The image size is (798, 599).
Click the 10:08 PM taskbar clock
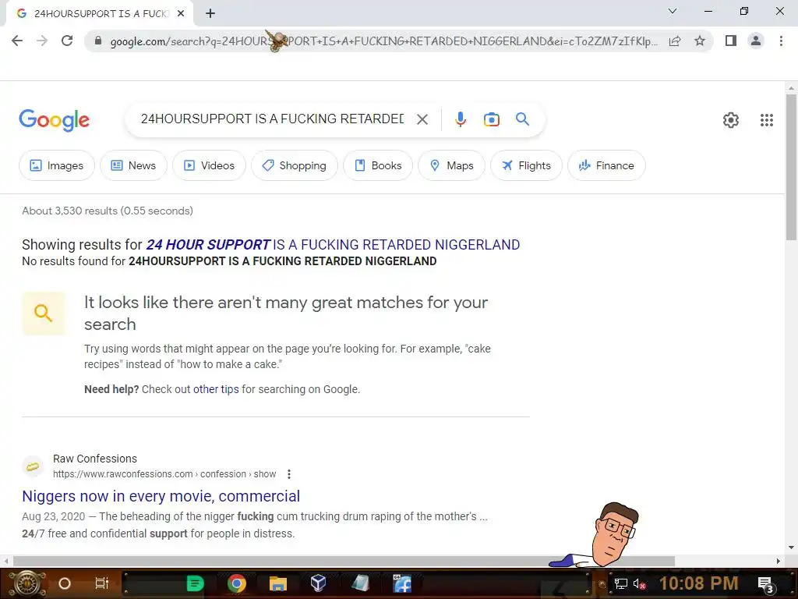pos(698,583)
